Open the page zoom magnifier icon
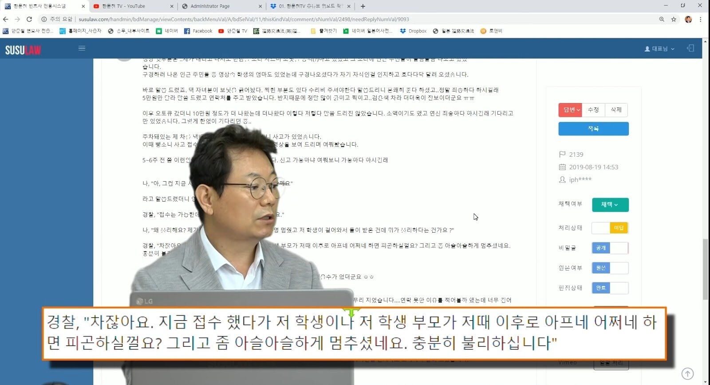 [662, 19]
